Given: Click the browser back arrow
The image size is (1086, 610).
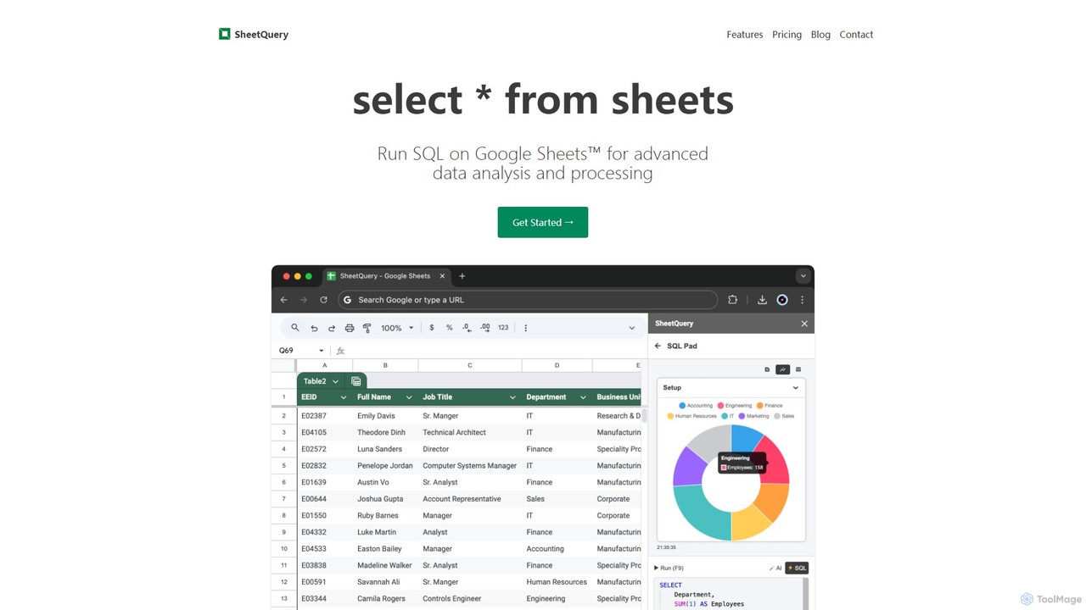Looking at the screenshot, I should click(x=284, y=300).
